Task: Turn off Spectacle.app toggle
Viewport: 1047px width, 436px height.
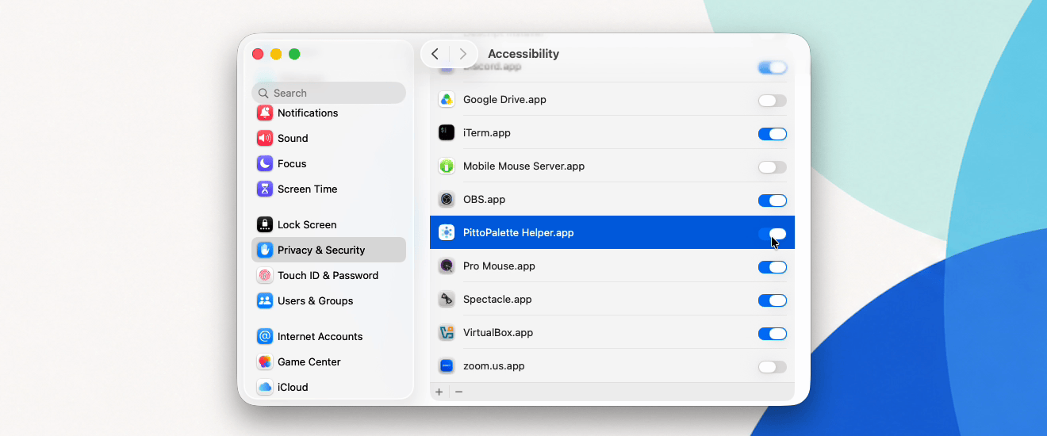Action: pos(773,300)
